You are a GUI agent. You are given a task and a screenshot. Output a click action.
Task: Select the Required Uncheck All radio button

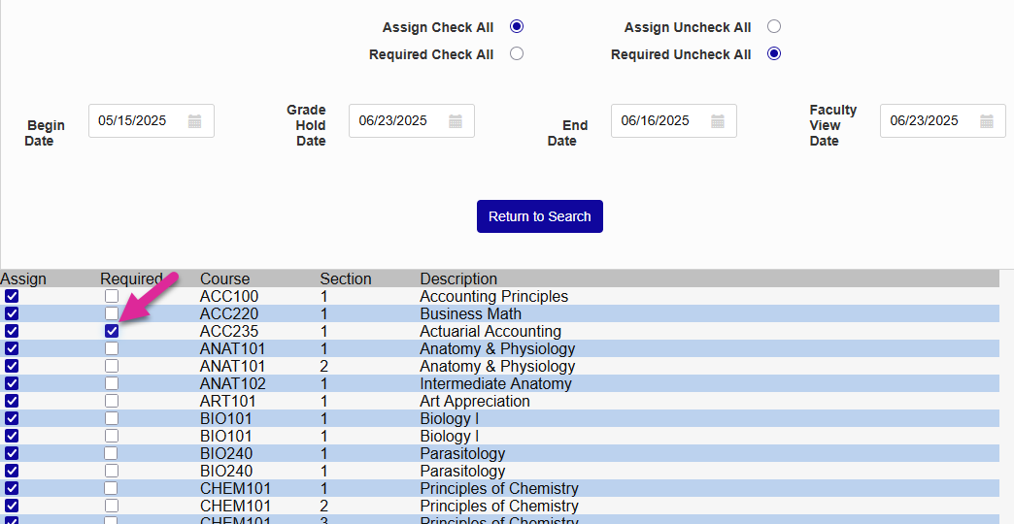(774, 54)
